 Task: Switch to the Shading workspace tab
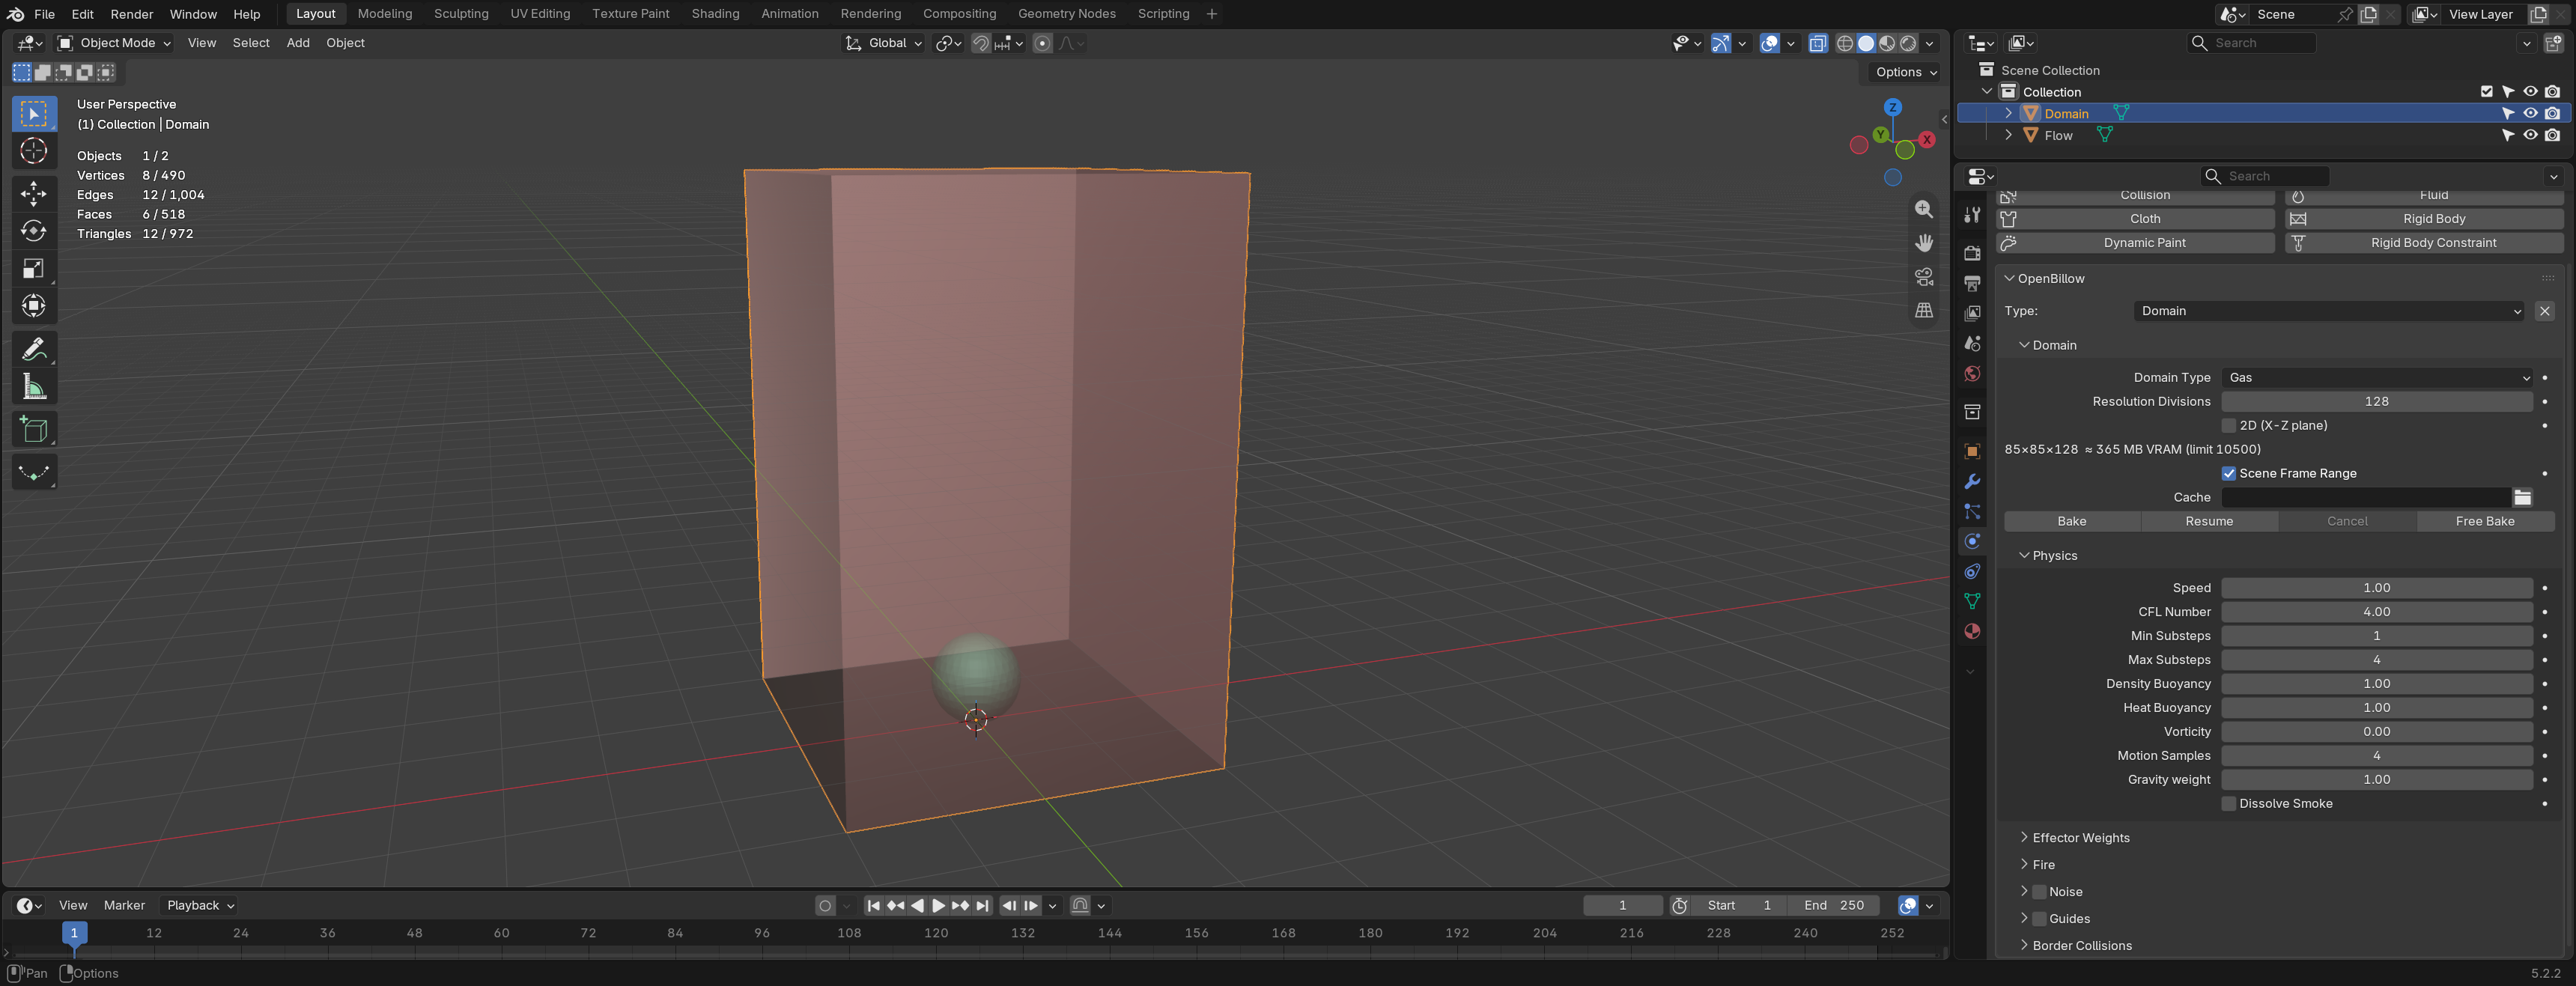[715, 14]
